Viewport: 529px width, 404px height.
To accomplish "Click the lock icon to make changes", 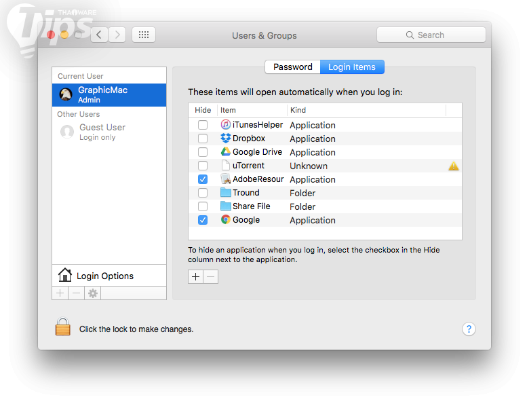I will tap(63, 327).
